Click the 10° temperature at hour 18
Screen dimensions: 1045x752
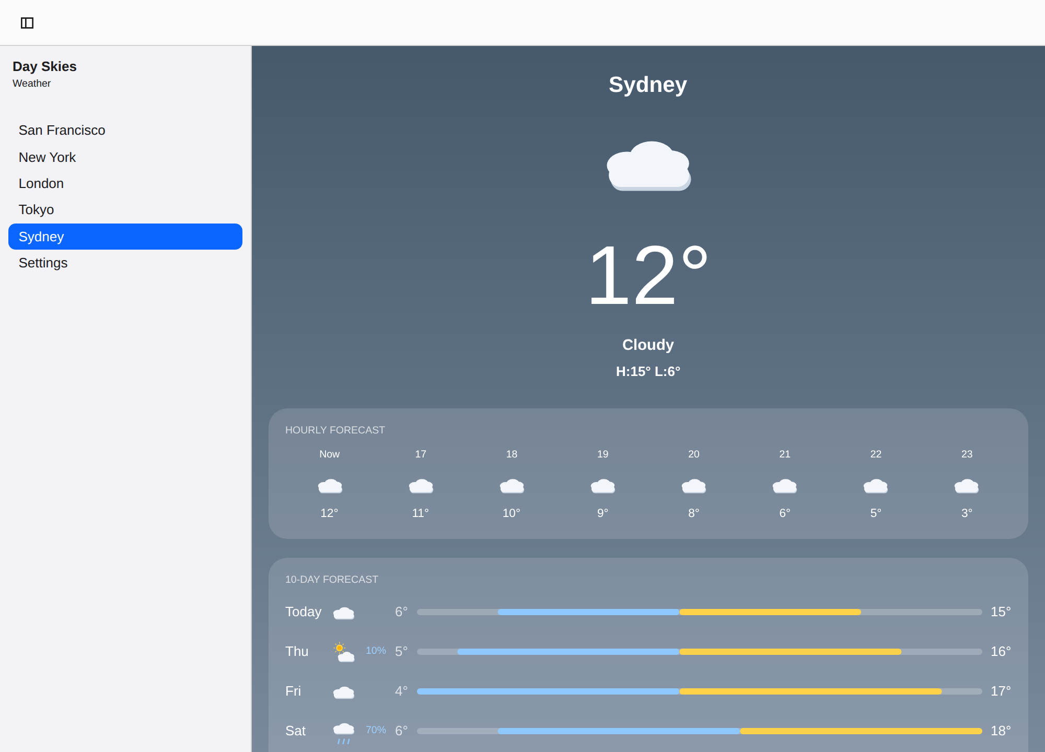(x=512, y=513)
